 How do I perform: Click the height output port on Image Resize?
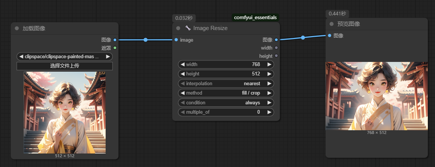click(276, 56)
